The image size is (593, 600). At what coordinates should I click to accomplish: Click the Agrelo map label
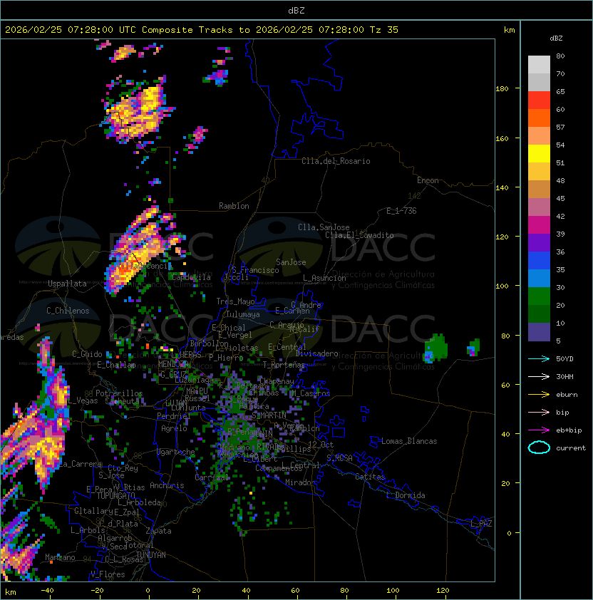coord(174,428)
